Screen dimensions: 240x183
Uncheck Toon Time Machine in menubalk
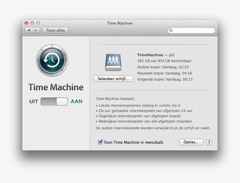[x=100, y=142]
